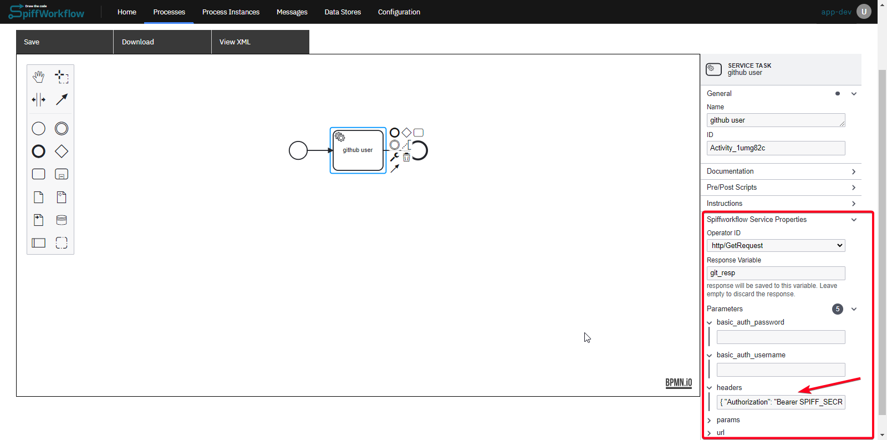Open the change type wrench menu
This screenshot has height=440, width=887.
click(395, 157)
